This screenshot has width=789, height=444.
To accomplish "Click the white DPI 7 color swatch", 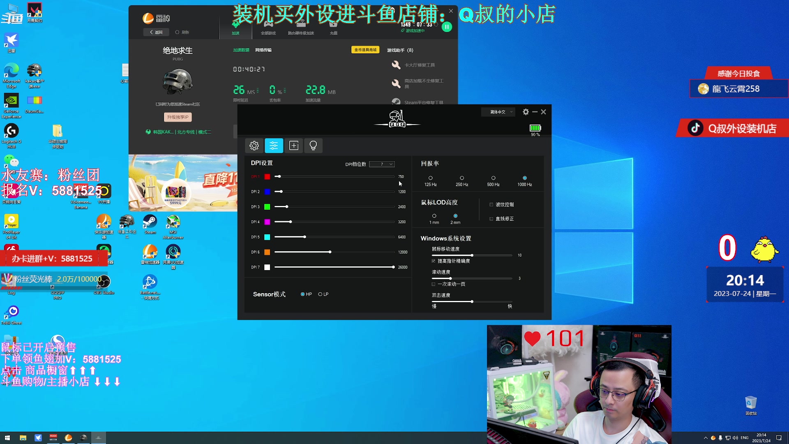I will [x=267, y=267].
